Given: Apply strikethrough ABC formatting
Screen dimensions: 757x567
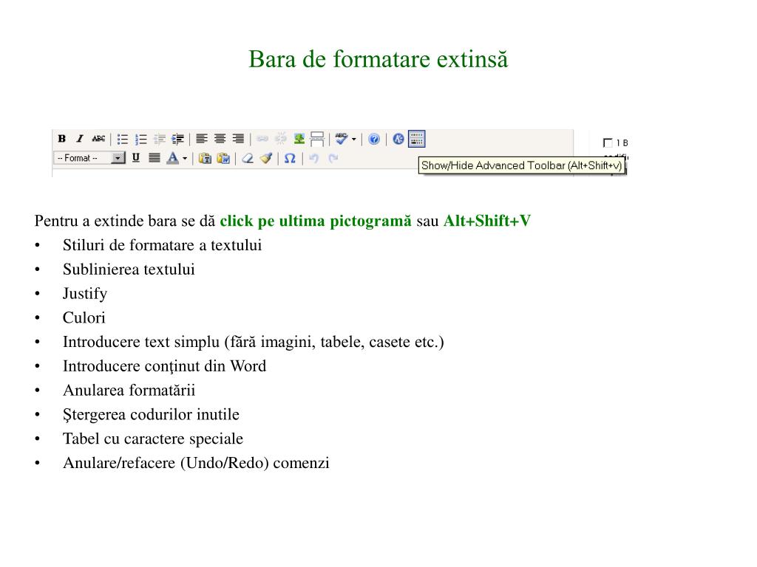Looking at the screenshot, I should click(x=98, y=139).
